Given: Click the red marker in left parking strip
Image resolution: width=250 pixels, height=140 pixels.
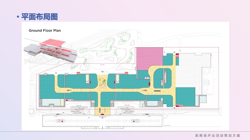Looking at the screenshot, I should pyautogui.click(x=61, y=121).
